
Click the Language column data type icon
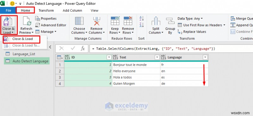click(x=163, y=57)
